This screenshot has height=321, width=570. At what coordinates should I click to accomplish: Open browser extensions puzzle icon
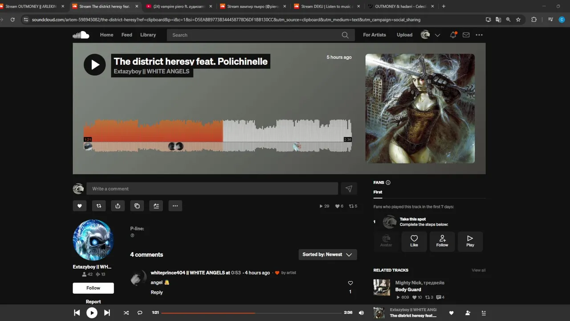tap(534, 20)
